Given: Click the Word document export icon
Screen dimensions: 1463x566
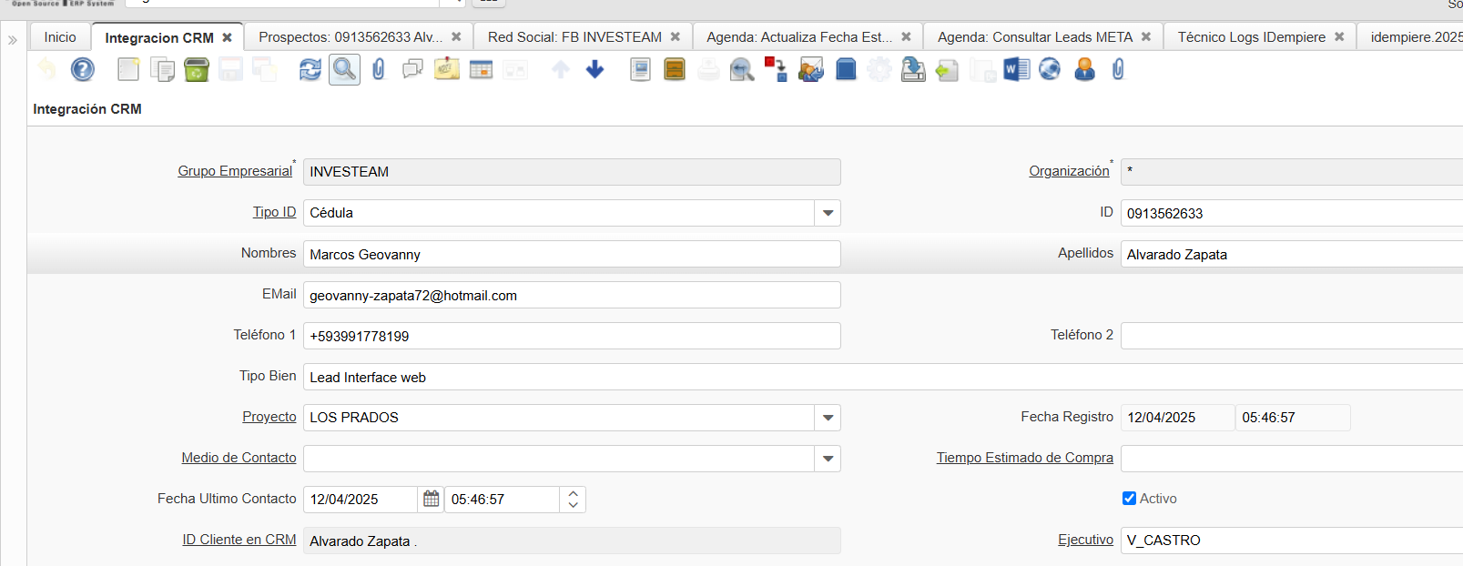Looking at the screenshot, I should click(1016, 69).
